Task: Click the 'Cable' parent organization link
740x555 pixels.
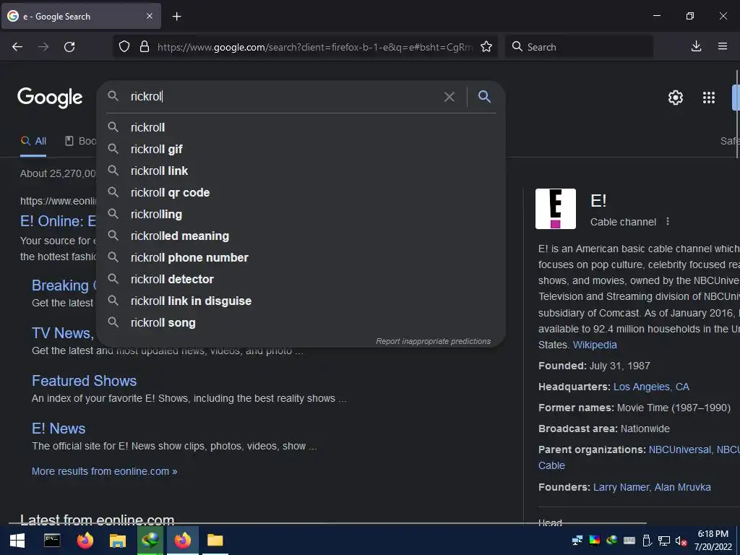Action: (x=551, y=465)
